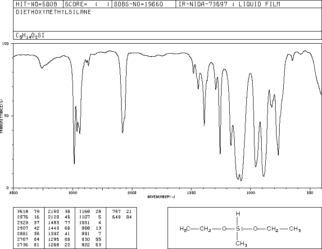
Task: Select peak table wavenumber 1295
Action: [x=54, y=239]
